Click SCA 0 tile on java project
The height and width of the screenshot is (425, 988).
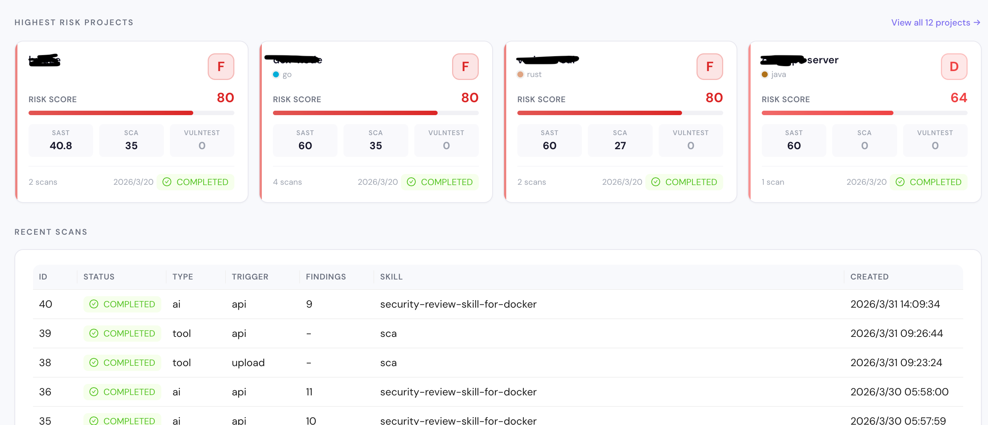(x=864, y=140)
